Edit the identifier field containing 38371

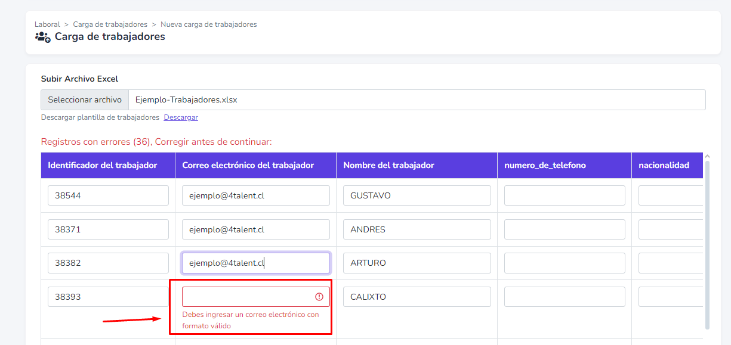(x=108, y=229)
